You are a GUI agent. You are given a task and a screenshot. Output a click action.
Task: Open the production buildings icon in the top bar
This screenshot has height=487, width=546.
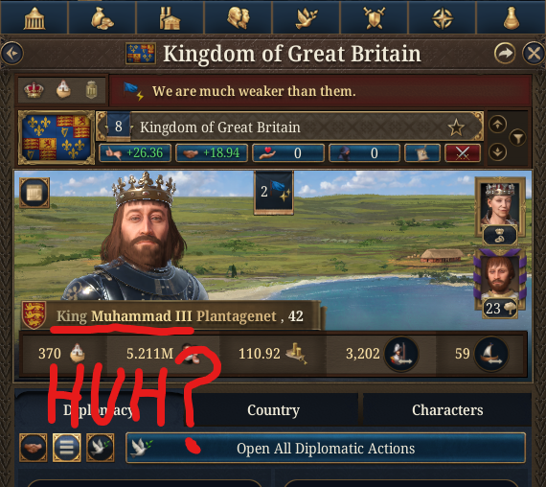[x=170, y=17]
